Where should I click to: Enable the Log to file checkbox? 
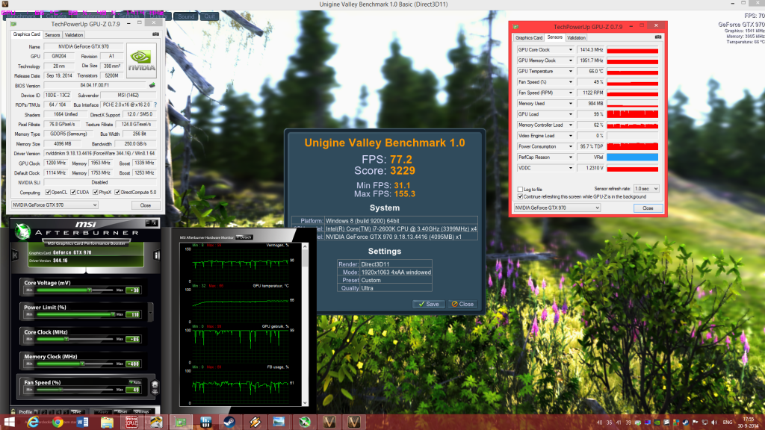(x=521, y=189)
